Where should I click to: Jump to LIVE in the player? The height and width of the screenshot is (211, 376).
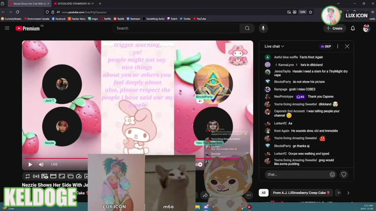pos(55,164)
